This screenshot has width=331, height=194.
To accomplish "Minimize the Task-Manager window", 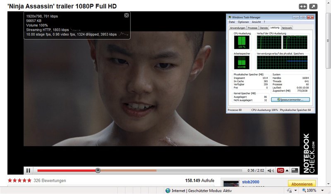I will point(296,17).
